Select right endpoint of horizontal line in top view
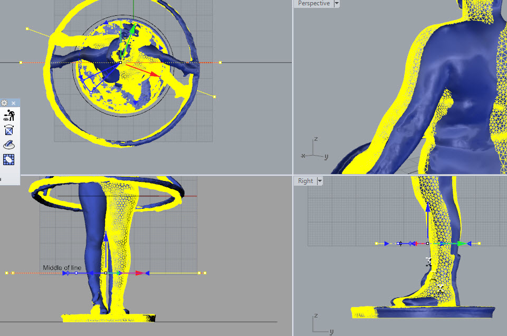 [220, 62]
